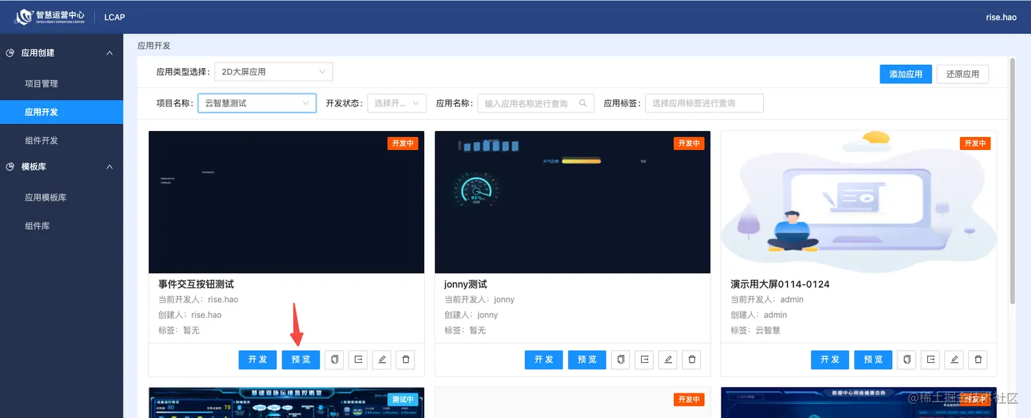Viewport: 1031px width, 418px height.
Task: Open the 应用类型选择 dropdown (2D大屏应用)
Action: [273, 72]
